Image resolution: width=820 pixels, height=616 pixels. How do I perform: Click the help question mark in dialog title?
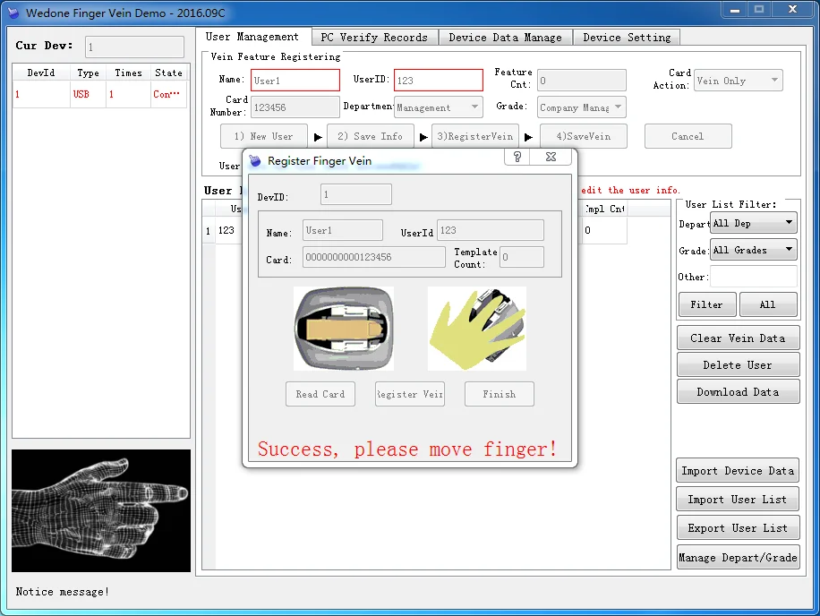(x=517, y=157)
